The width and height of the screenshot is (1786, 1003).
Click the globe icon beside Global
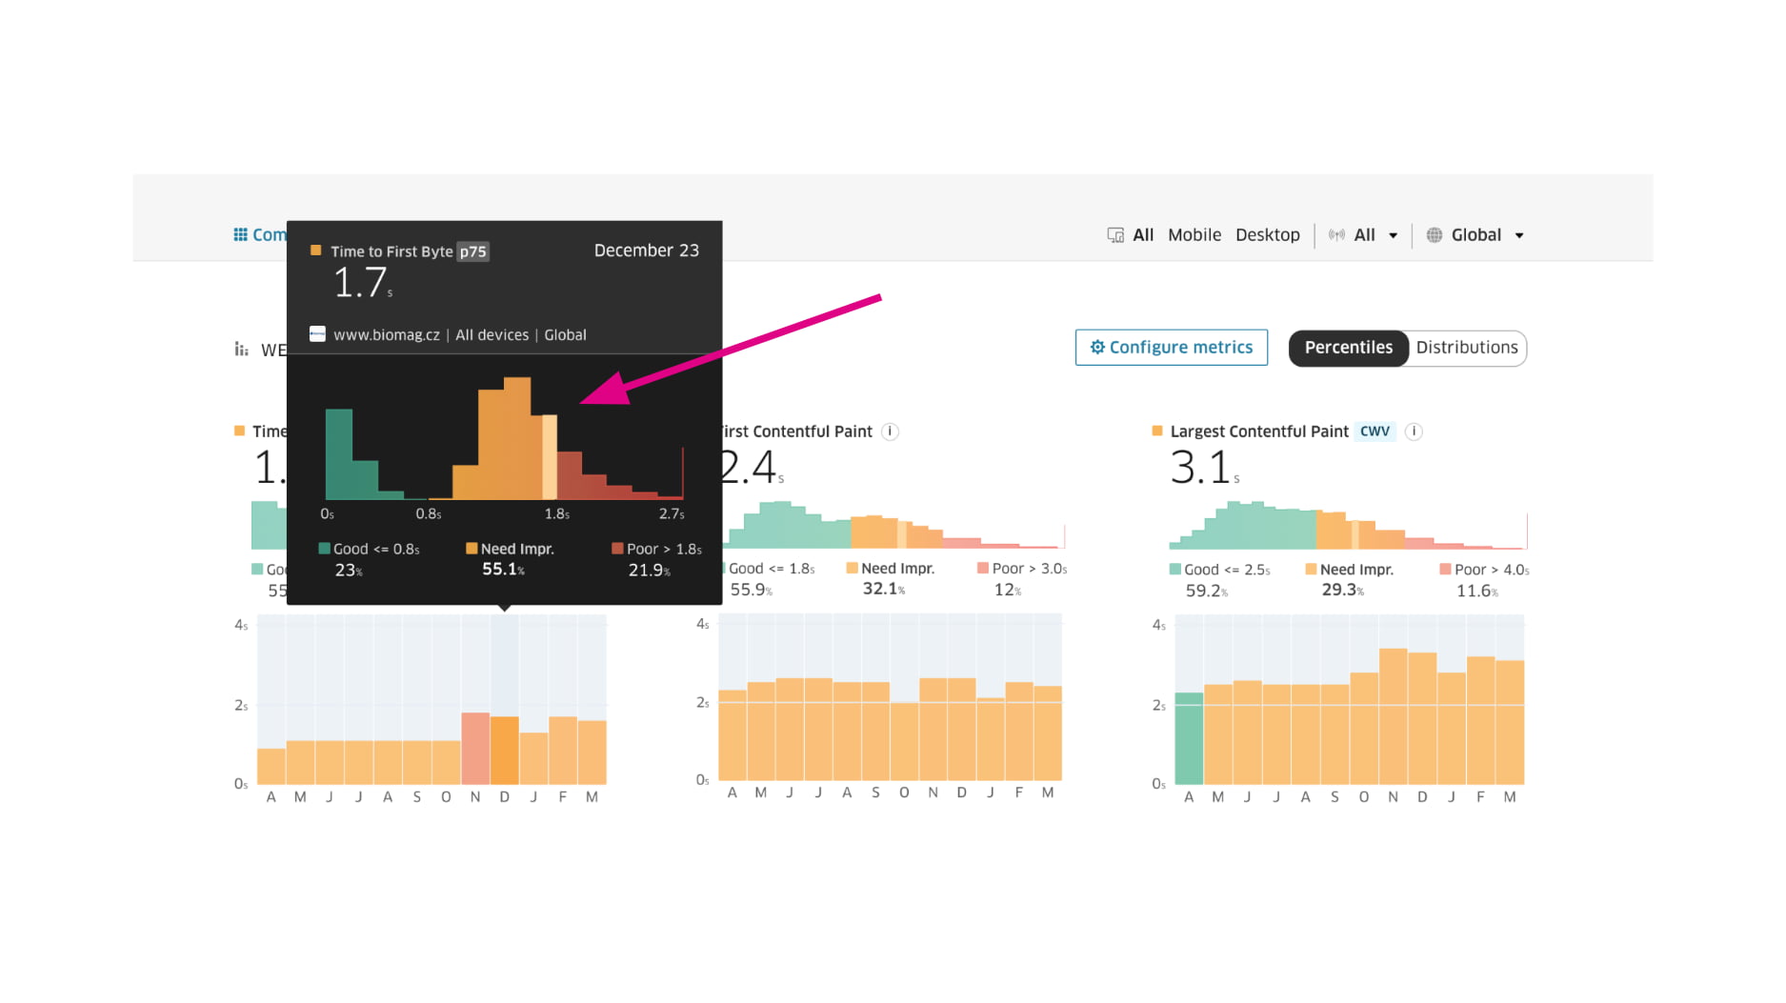point(1434,235)
